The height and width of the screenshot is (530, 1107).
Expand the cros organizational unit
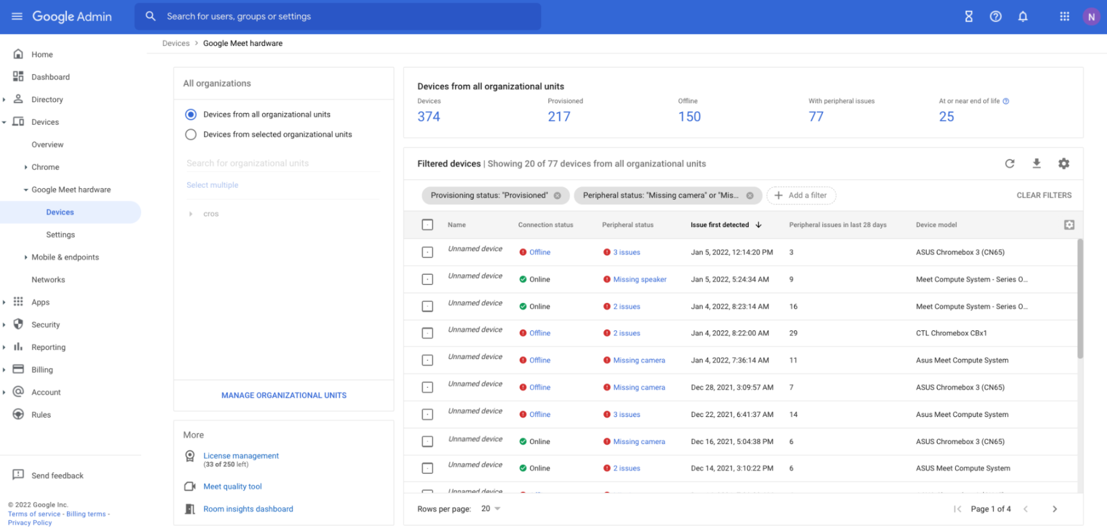(191, 214)
